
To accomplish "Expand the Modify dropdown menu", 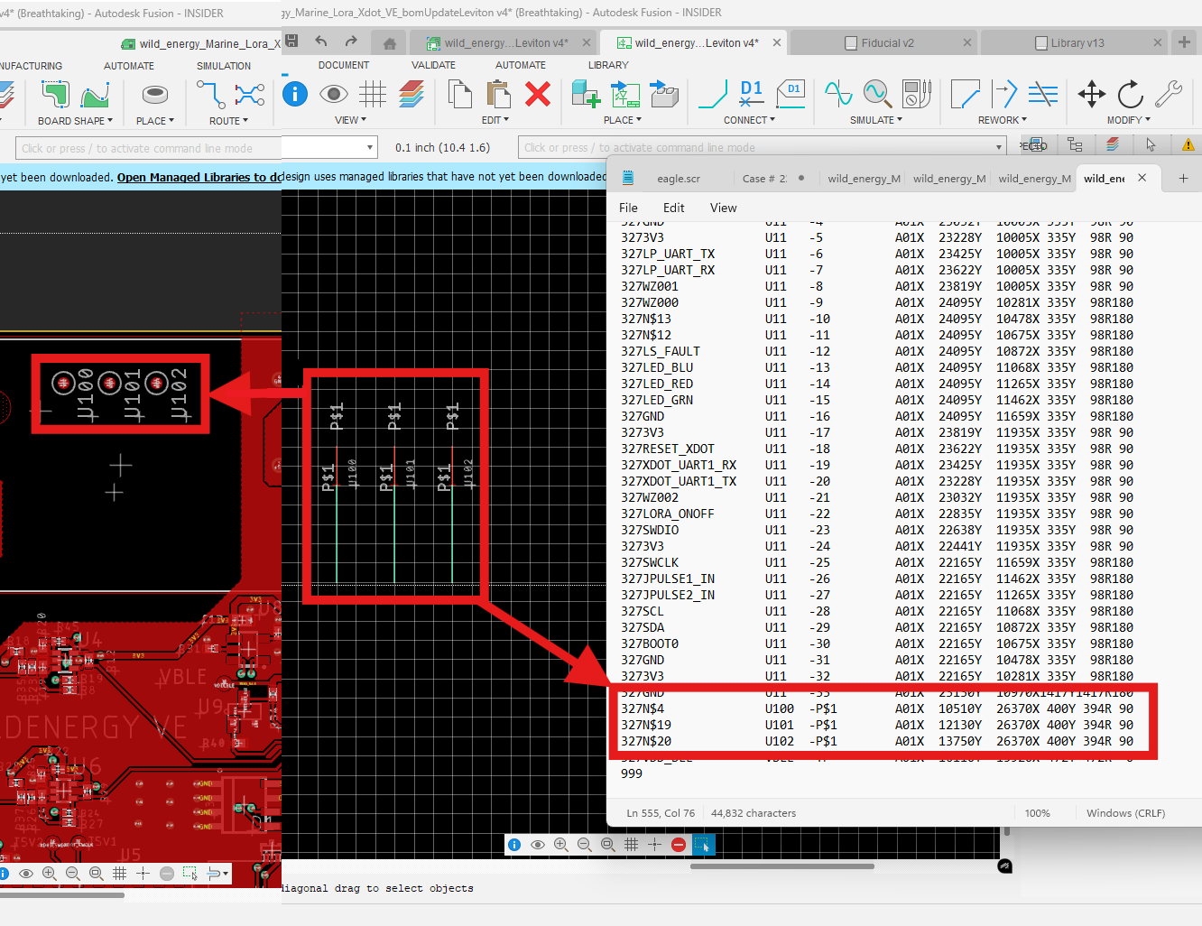I will (x=1127, y=119).
